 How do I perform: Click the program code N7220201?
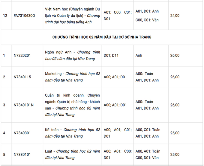[x=22, y=55]
